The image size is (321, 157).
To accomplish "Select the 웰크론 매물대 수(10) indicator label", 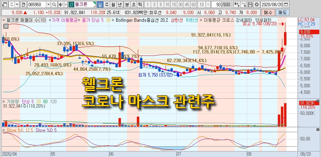I will coord(27,20).
